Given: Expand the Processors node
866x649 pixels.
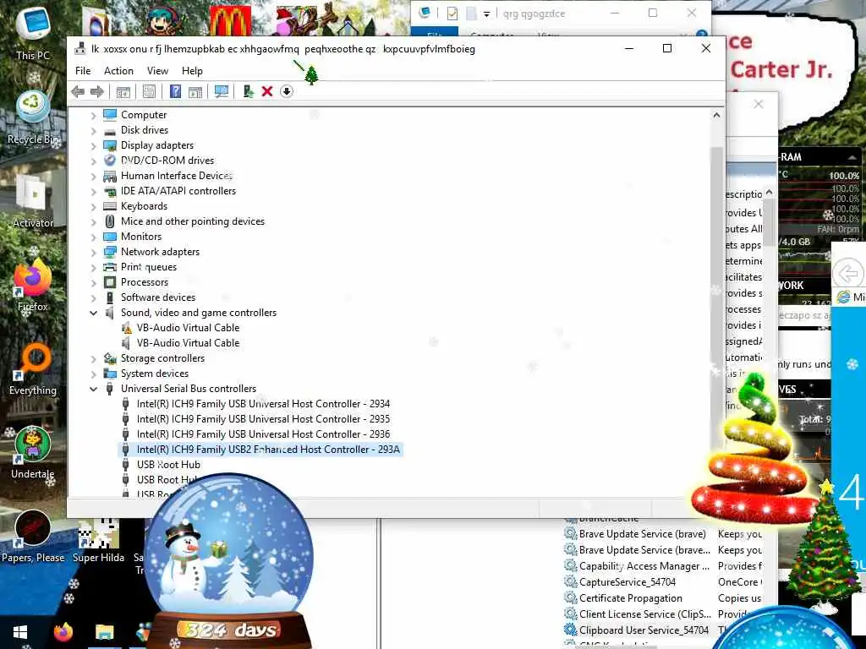Looking at the screenshot, I should point(93,282).
